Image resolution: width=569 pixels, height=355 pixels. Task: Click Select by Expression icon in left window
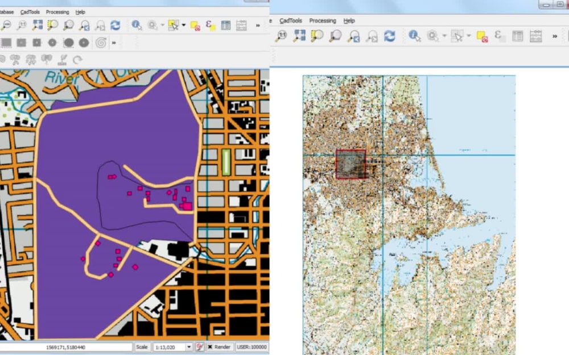point(211,25)
